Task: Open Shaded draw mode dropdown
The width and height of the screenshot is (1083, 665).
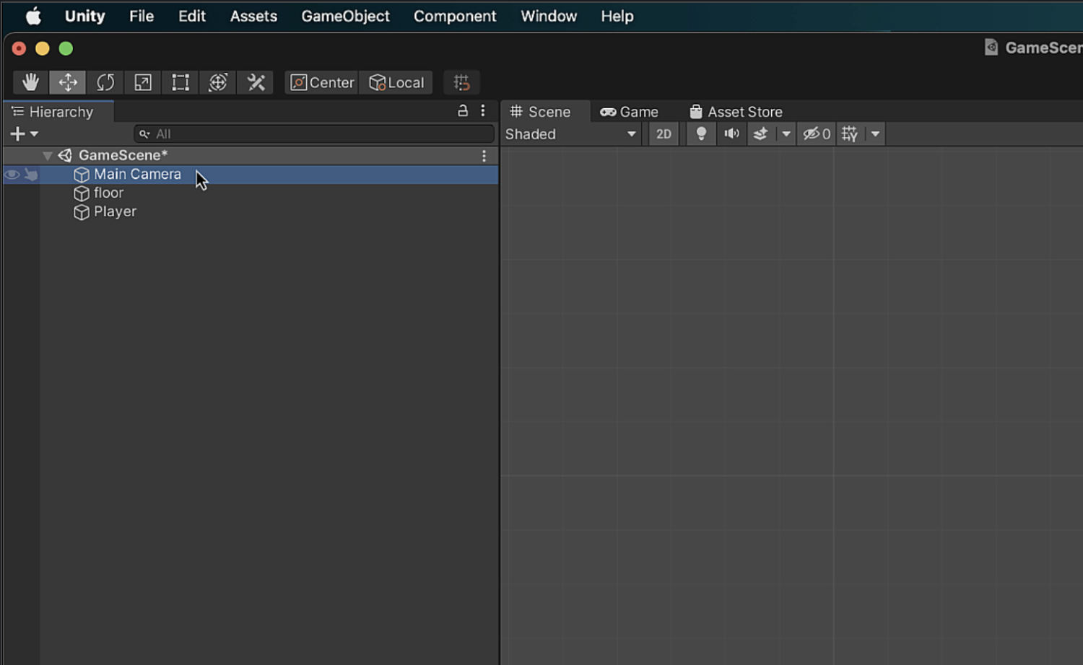Action: [x=570, y=134]
